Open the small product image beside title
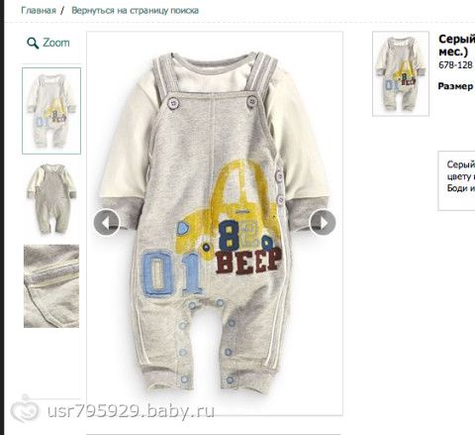Viewport: 475px width, 435px height. [401, 73]
